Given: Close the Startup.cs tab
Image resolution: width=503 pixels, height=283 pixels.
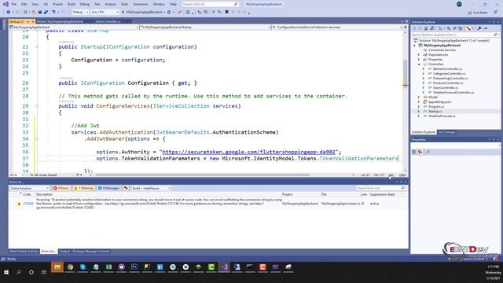Looking at the screenshot, I should [x=33, y=21].
